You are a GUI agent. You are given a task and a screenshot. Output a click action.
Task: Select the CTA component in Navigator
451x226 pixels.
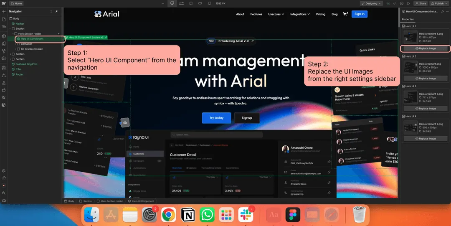(x=18, y=69)
